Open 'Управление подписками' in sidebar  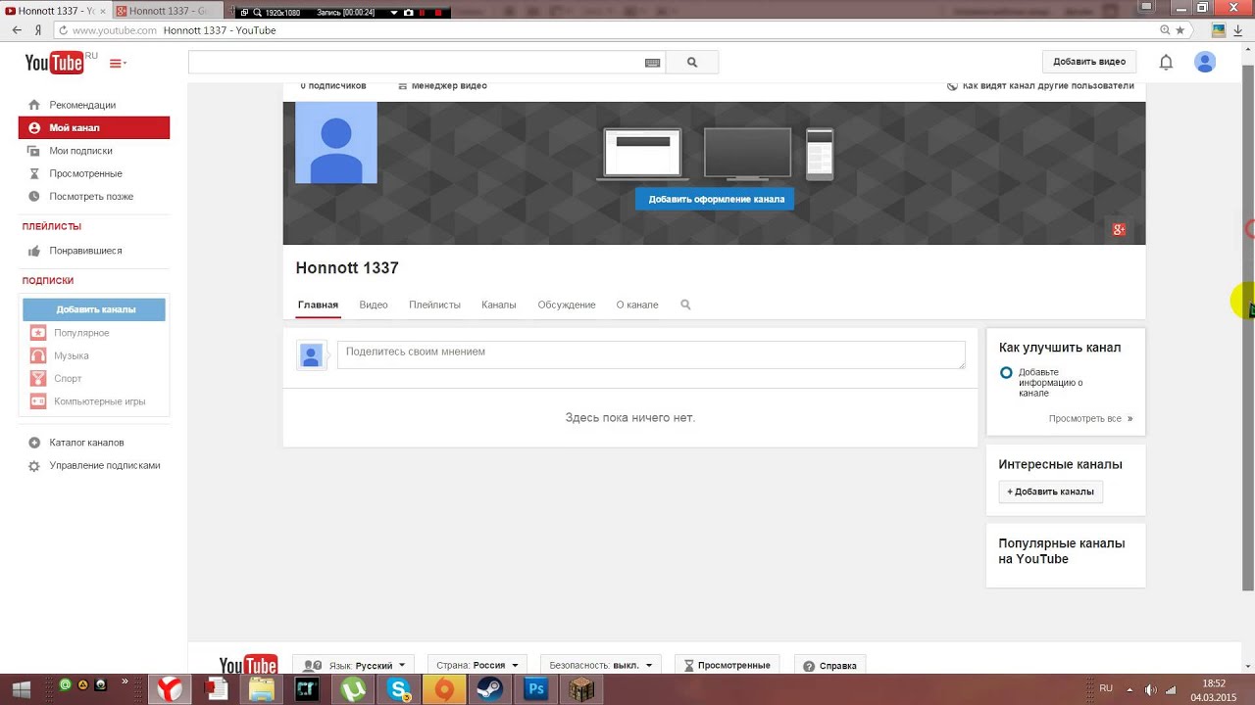coord(94,466)
